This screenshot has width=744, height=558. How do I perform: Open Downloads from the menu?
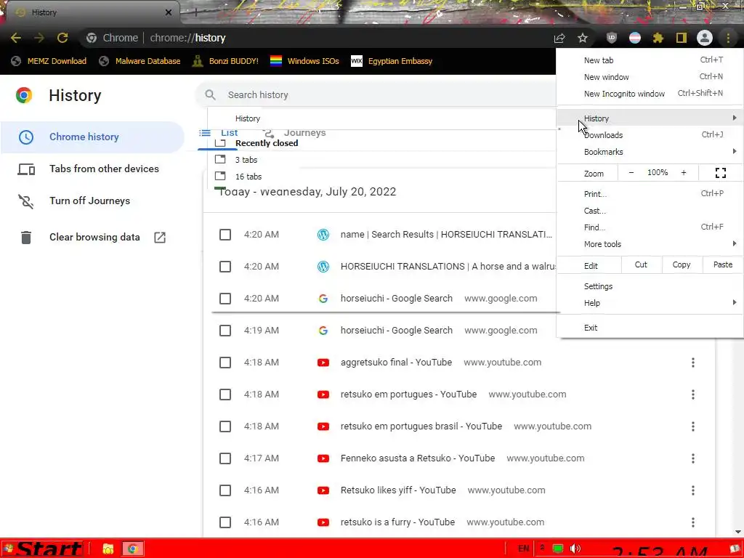[x=650, y=135]
